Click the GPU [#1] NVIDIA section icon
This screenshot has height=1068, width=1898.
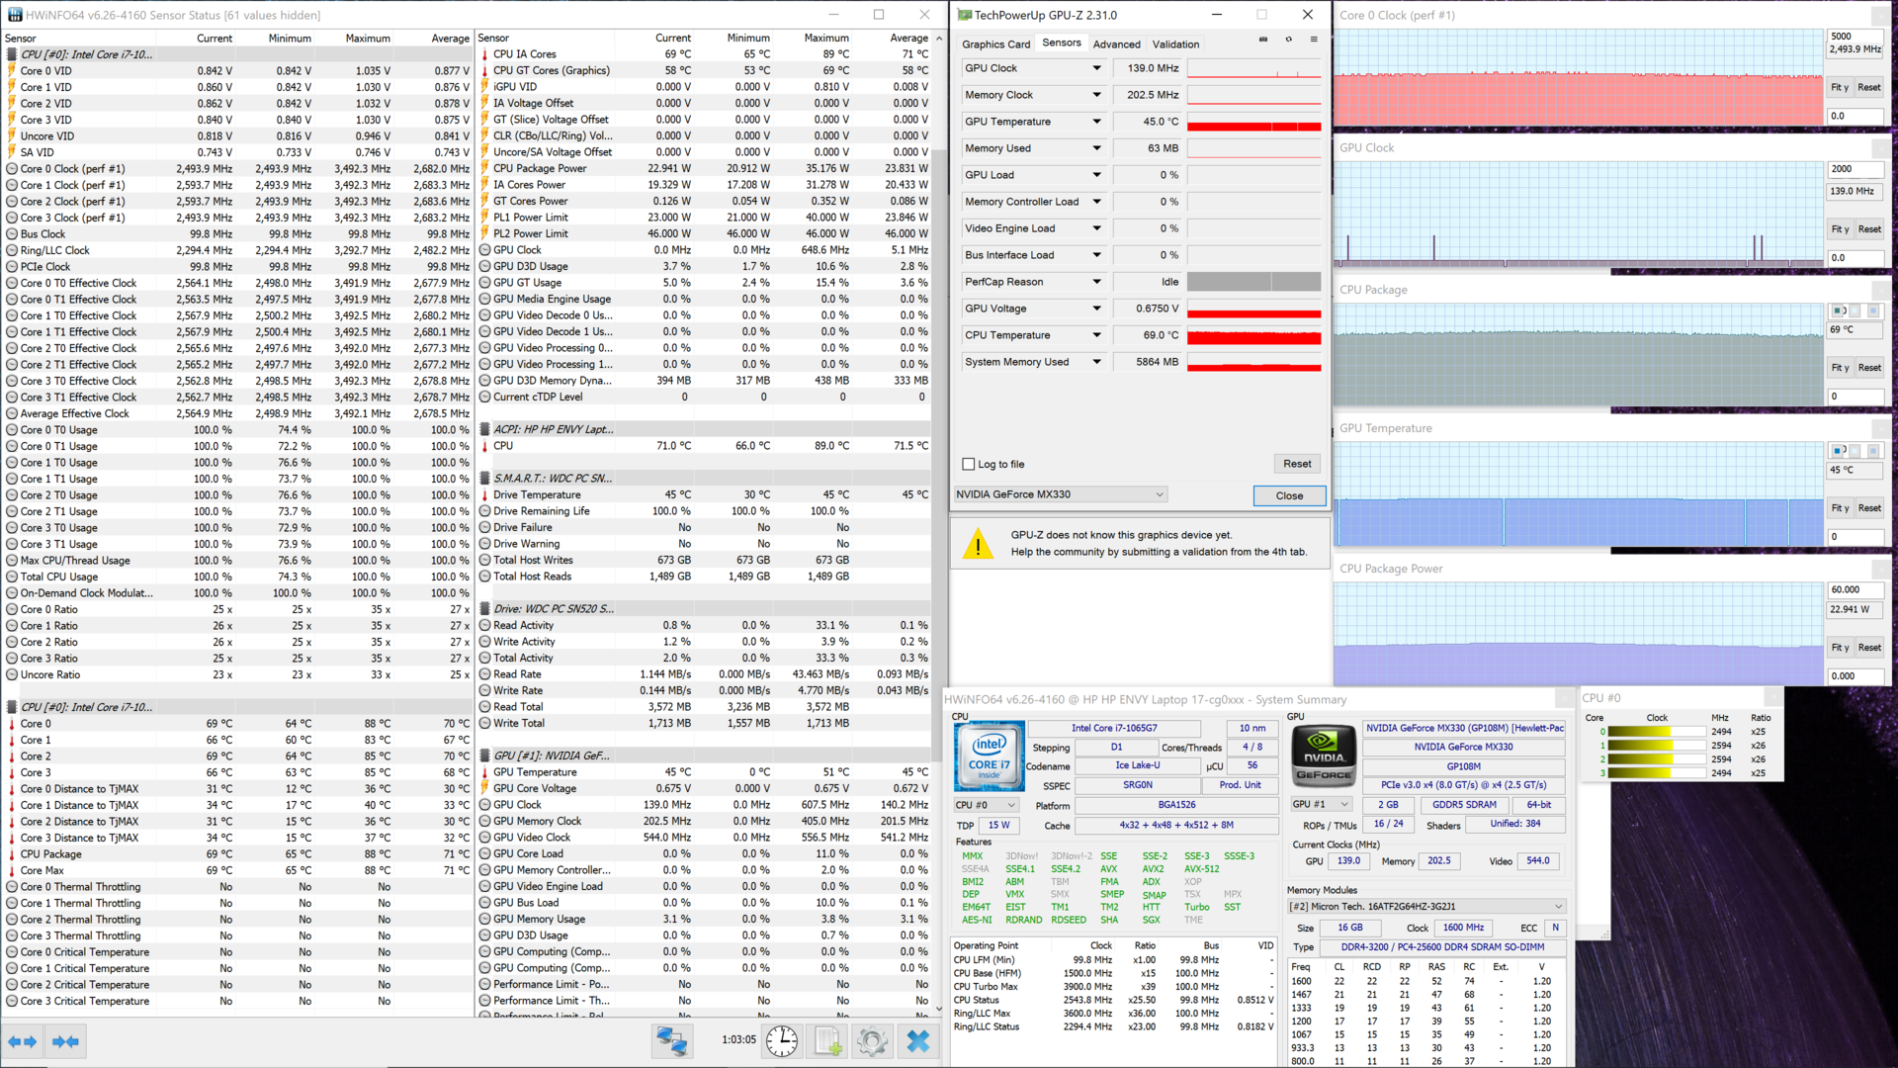[x=485, y=756]
